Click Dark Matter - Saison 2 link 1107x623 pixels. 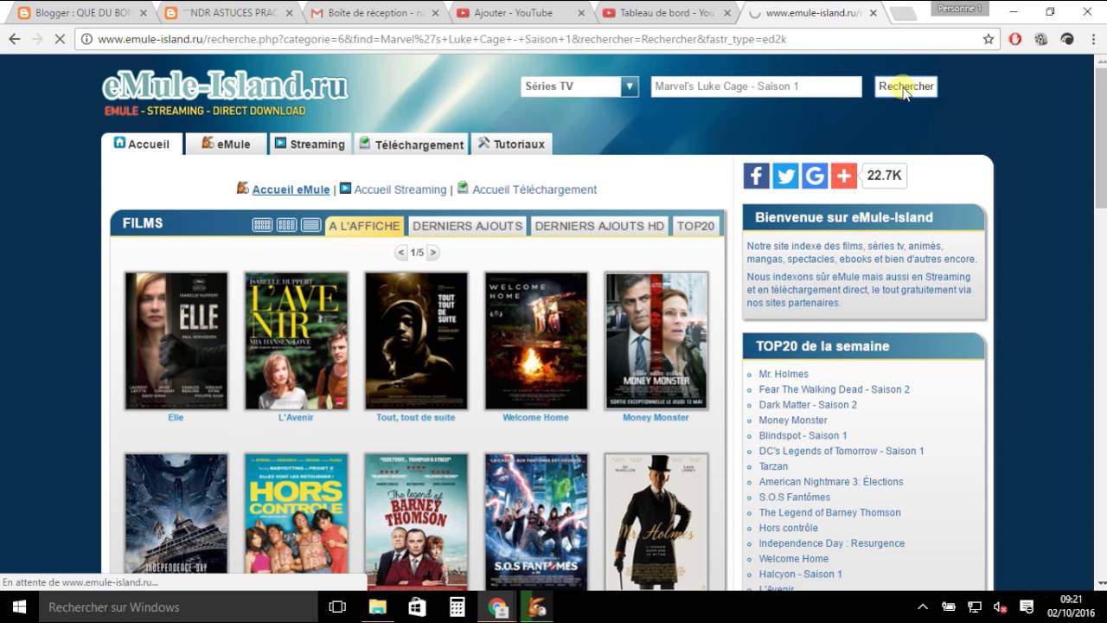[808, 405]
